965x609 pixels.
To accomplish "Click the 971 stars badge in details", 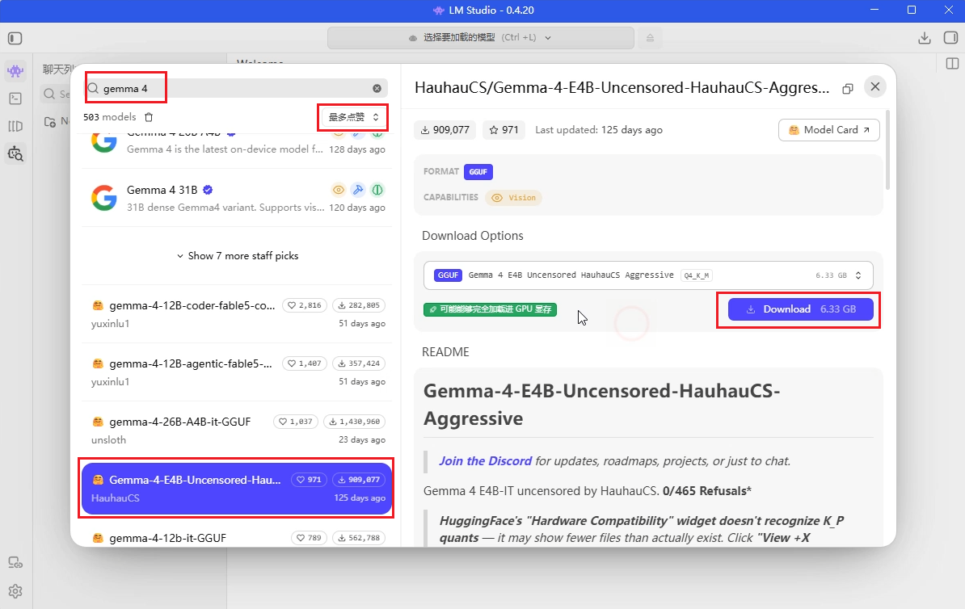I will [504, 130].
